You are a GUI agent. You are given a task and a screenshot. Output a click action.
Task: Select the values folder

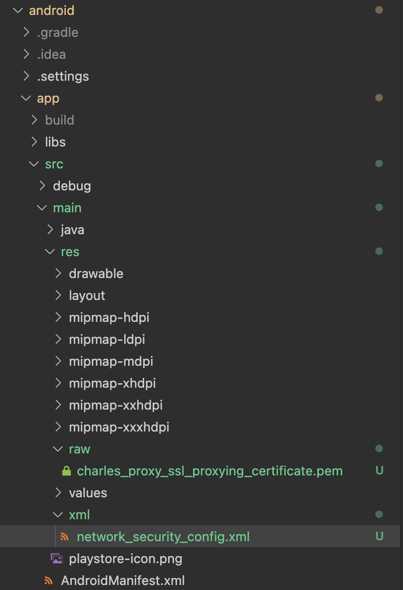[88, 492]
